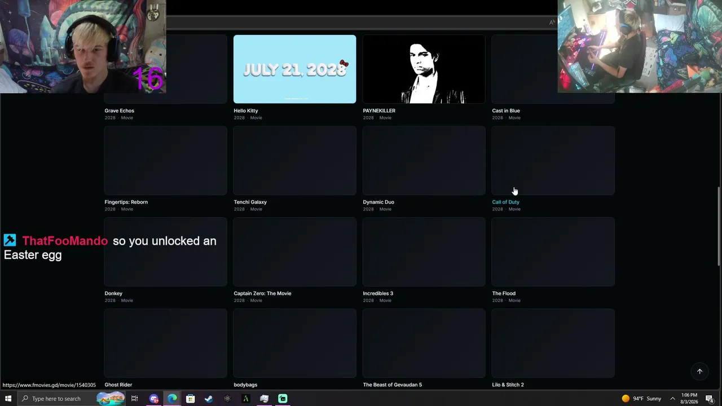
Task: Open the Windows Start menu
Action: coord(8,399)
